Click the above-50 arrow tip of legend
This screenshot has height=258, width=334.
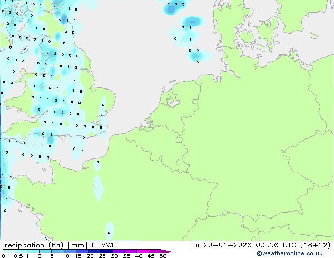(167, 251)
